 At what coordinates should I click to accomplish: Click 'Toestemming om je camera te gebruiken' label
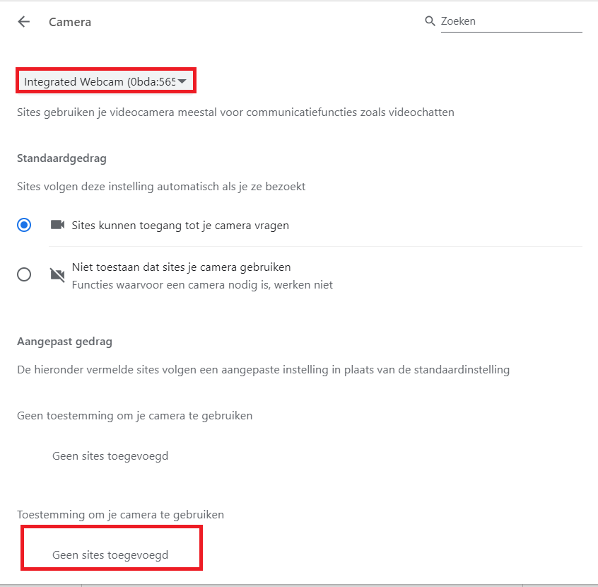tap(120, 514)
